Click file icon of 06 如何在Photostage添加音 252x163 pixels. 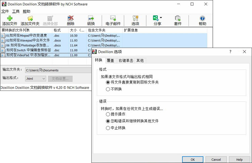3,45
